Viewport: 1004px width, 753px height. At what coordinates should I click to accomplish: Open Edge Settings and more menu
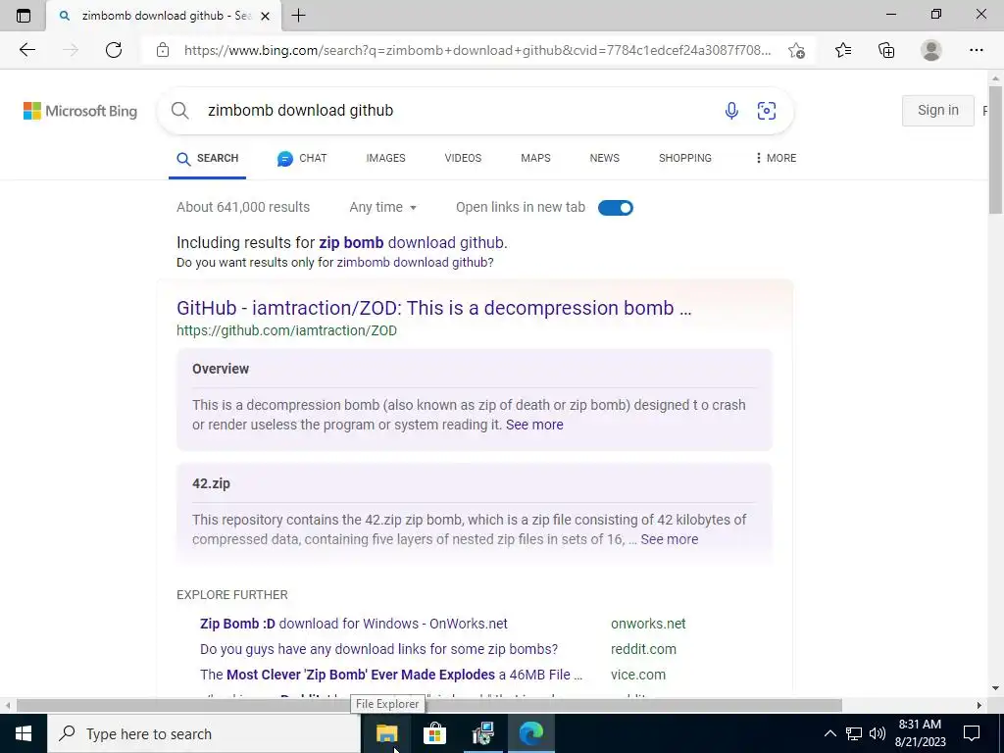[x=976, y=50]
